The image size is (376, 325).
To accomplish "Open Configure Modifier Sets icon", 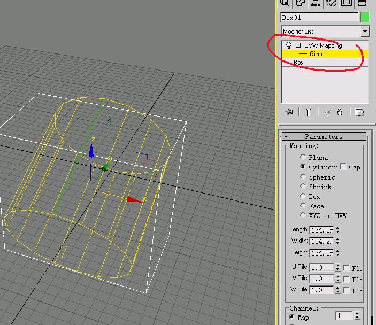I will tap(359, 112).
